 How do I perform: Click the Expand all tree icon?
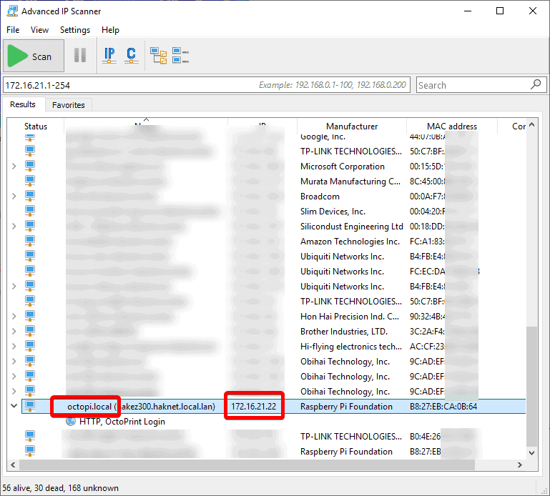[159, 56]
